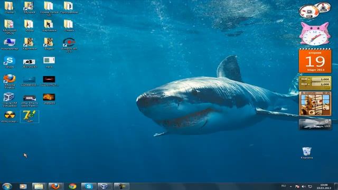Viewport: 338px width, 190px height.
Task: Open the Microsoft Office folder
Action: (x=10, y=26)
